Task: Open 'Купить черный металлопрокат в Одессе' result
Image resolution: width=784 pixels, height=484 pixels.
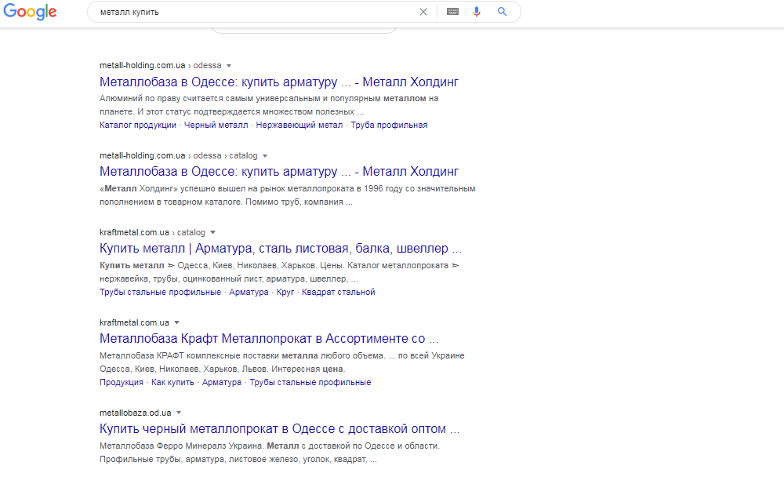Action: tap(280, 429)
